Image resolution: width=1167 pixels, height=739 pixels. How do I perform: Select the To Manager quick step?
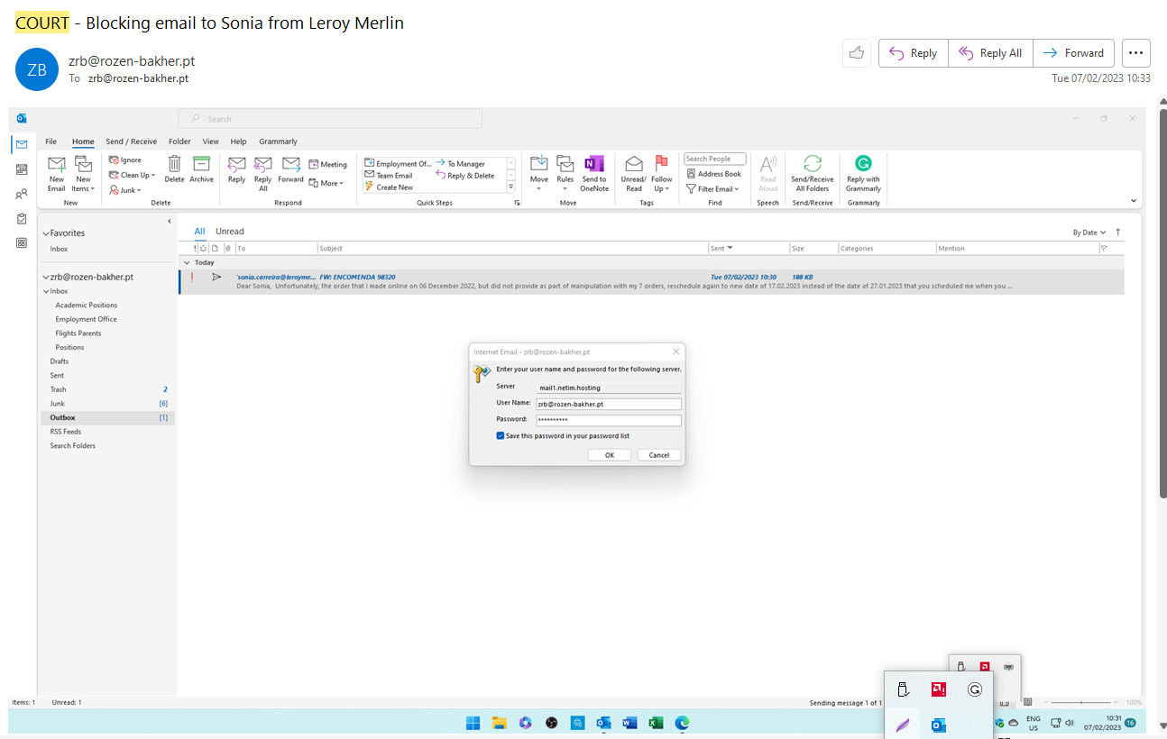coord(461,164)
